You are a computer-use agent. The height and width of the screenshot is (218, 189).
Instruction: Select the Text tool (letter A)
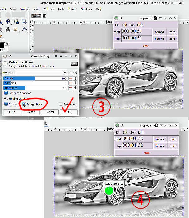8,29
